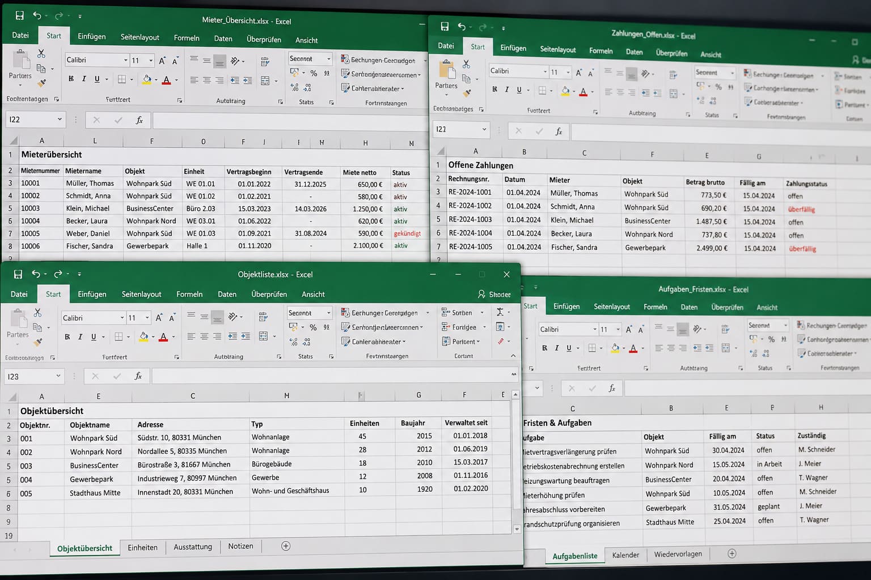Click insert function fx in Aufgaben_Fristen

click(612, 388)
